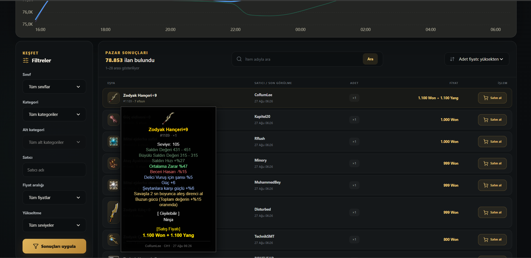Click the 78.853 ilan bulundu heading
This screenshot has height=258, width=531.
pyautogui.click(x=130, y=60)
